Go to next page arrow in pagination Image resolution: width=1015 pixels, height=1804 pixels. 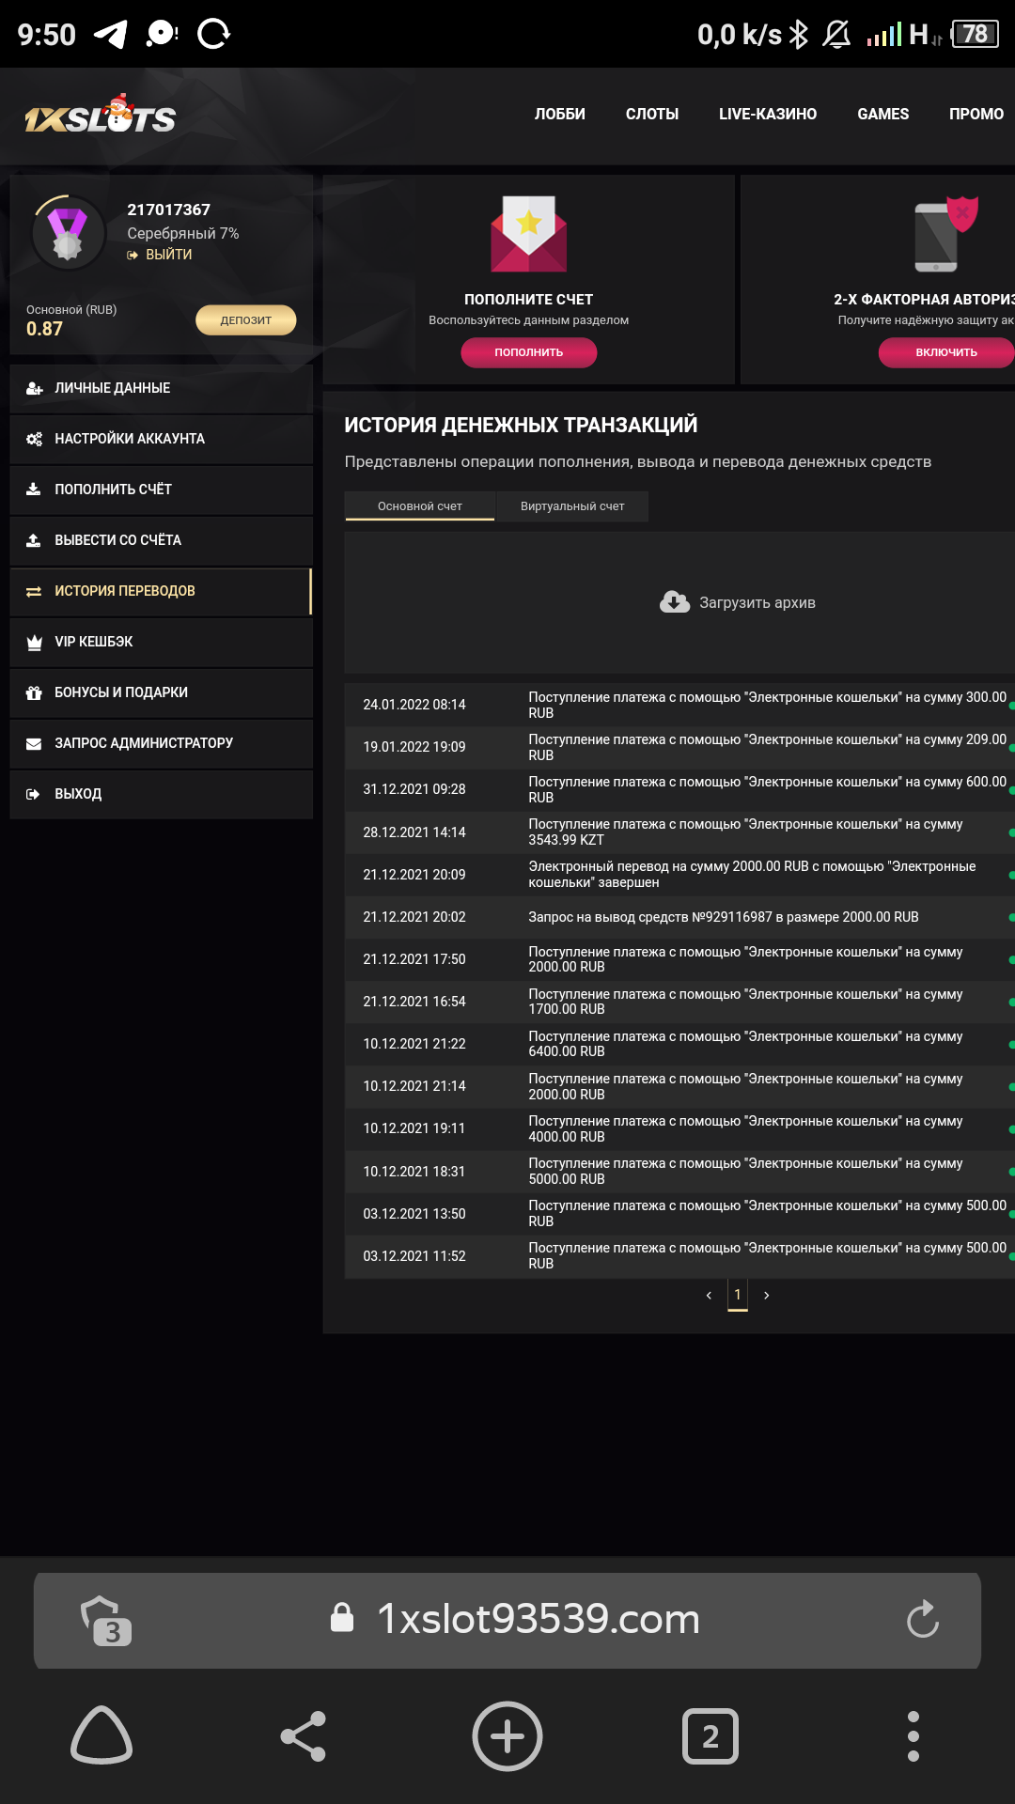(767, 1296)
